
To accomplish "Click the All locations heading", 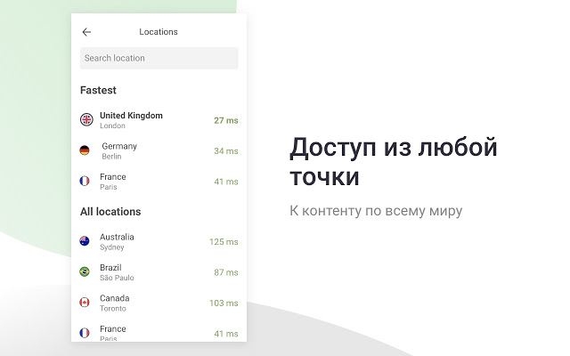I will pos(110,212).
